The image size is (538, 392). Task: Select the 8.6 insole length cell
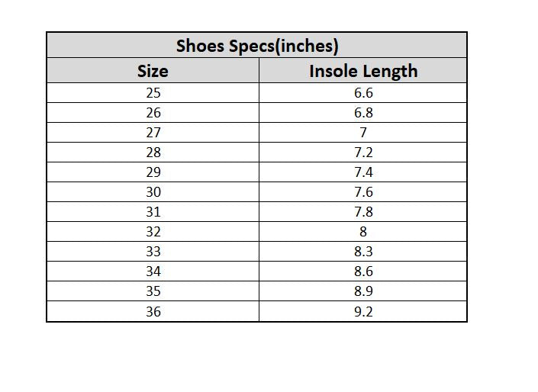coord(363,272)
